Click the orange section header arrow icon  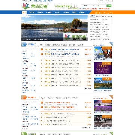click(24, 97)
